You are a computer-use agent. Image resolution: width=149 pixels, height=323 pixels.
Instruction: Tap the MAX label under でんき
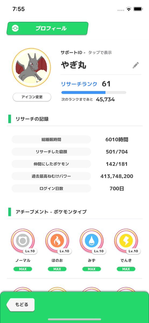point(126,269)
